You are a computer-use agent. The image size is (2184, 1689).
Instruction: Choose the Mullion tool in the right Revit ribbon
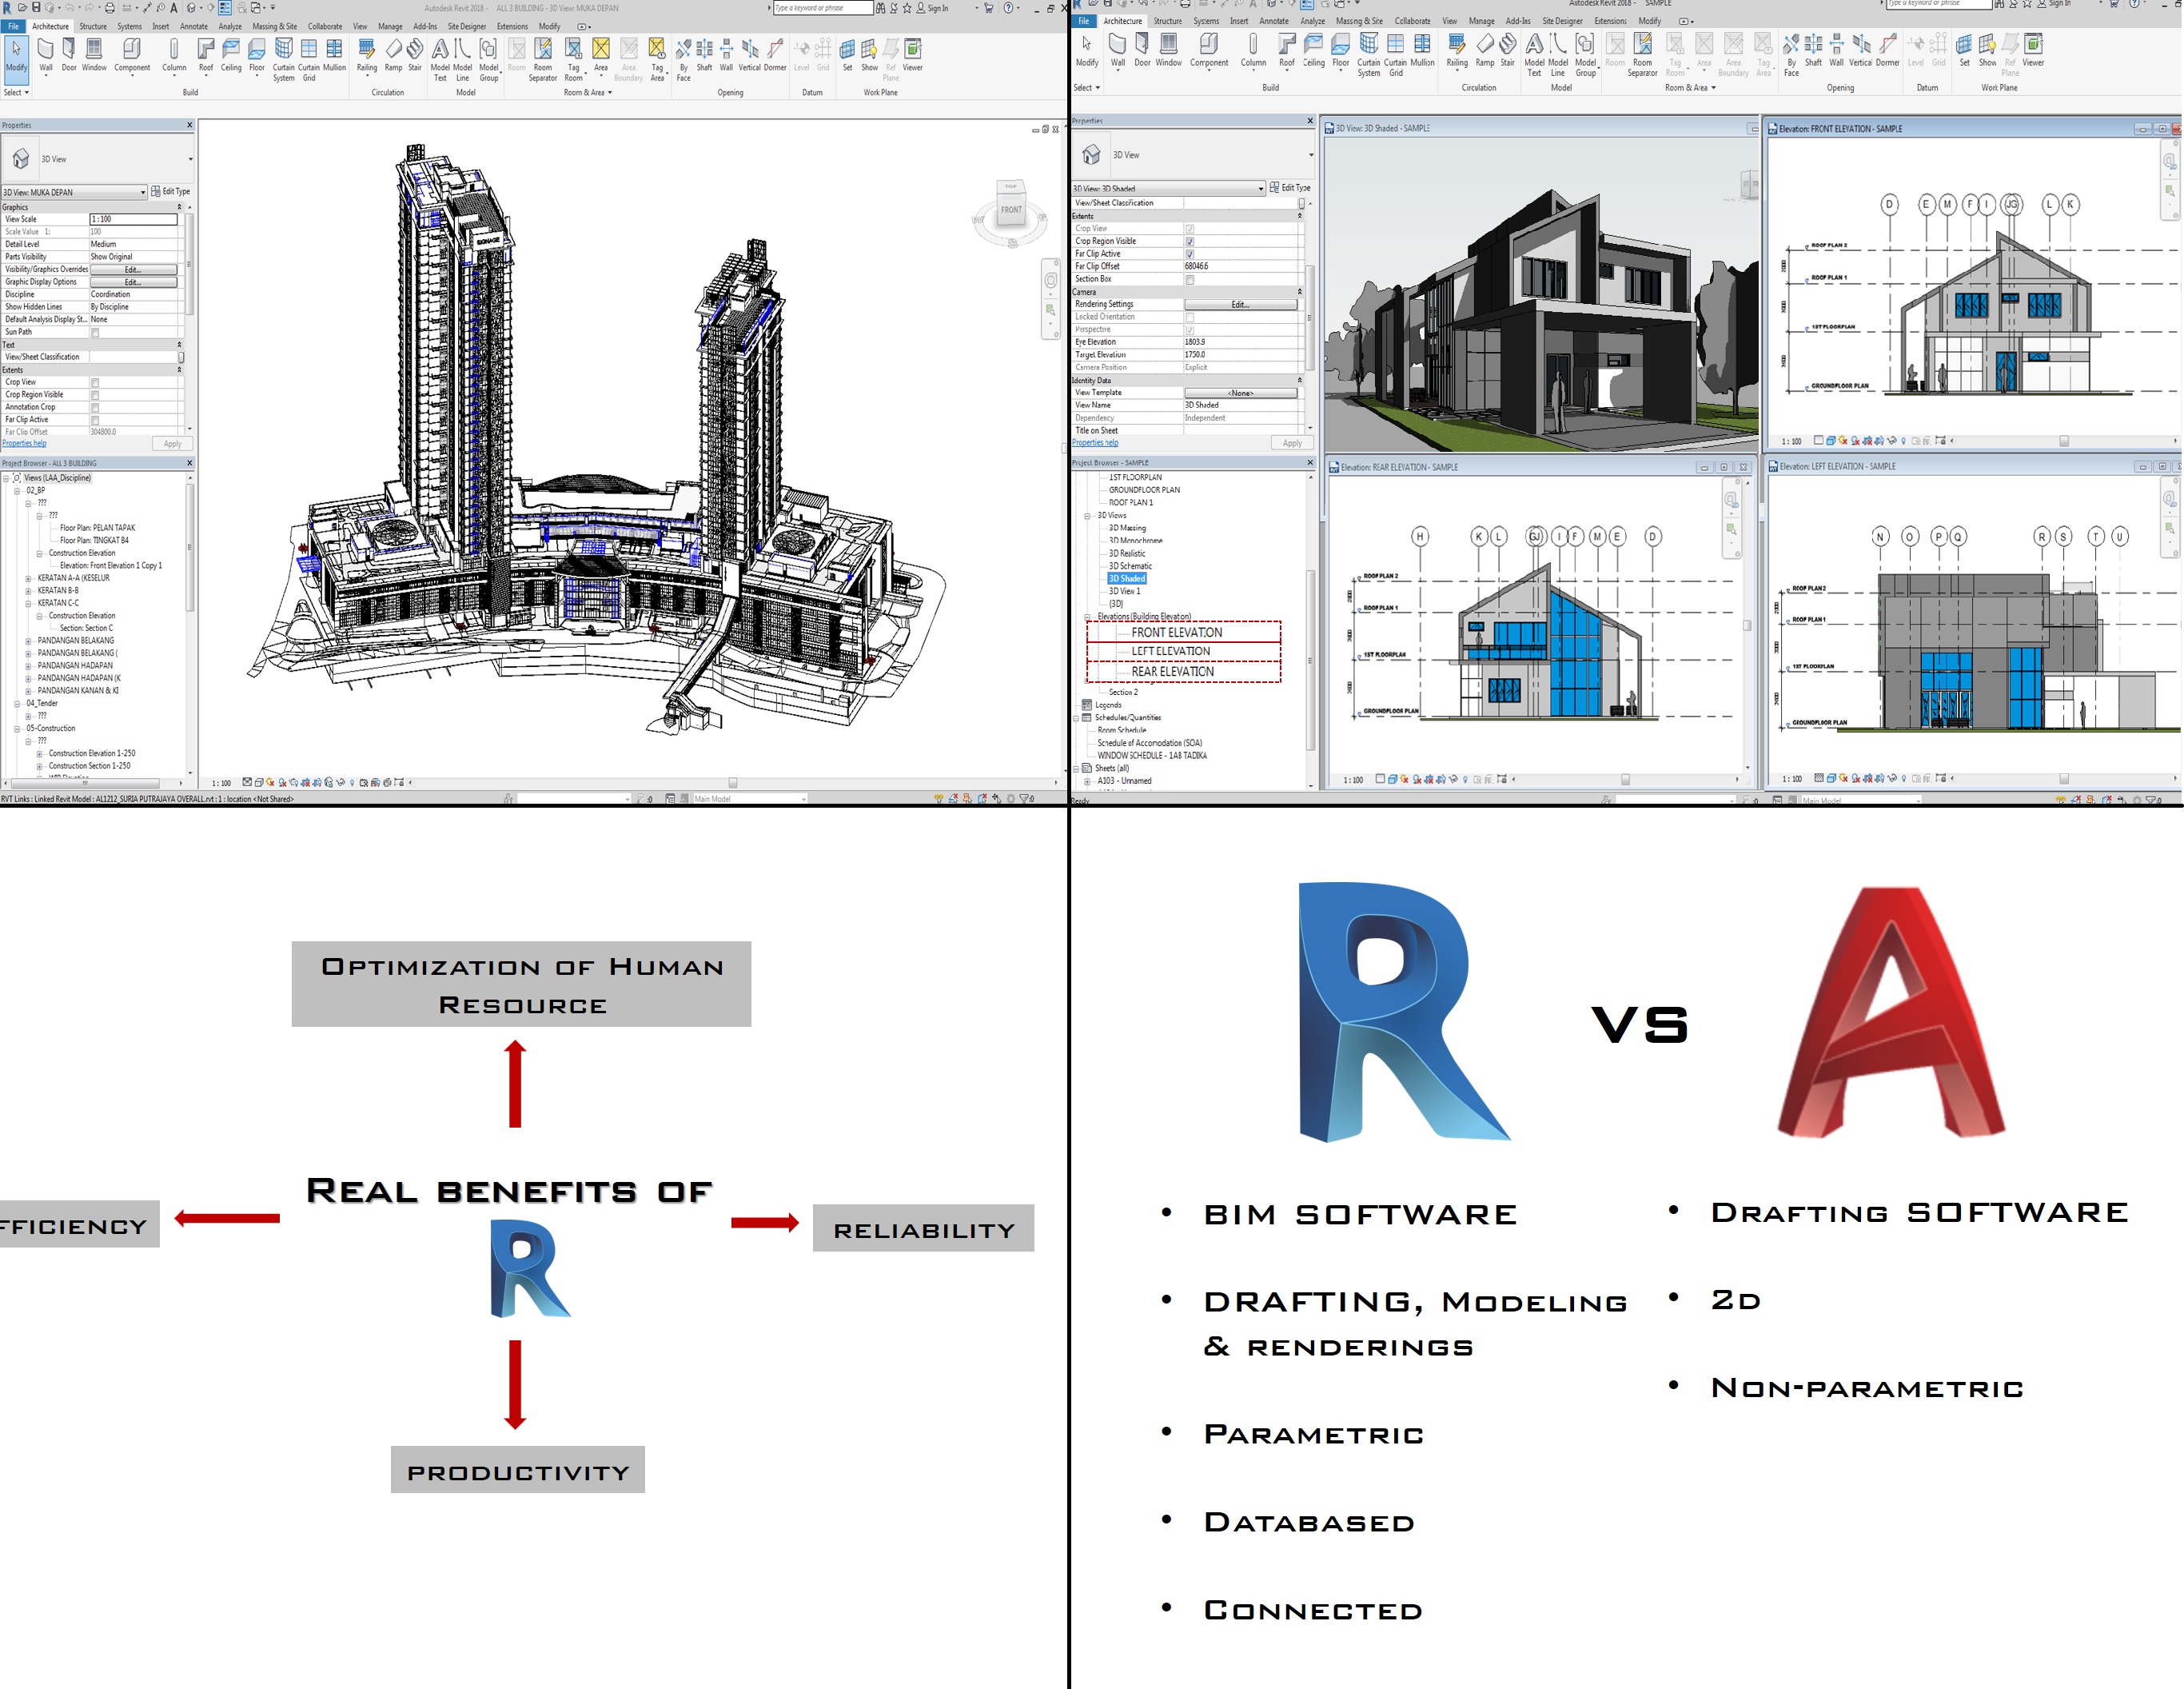click(x=1422, y=50)
